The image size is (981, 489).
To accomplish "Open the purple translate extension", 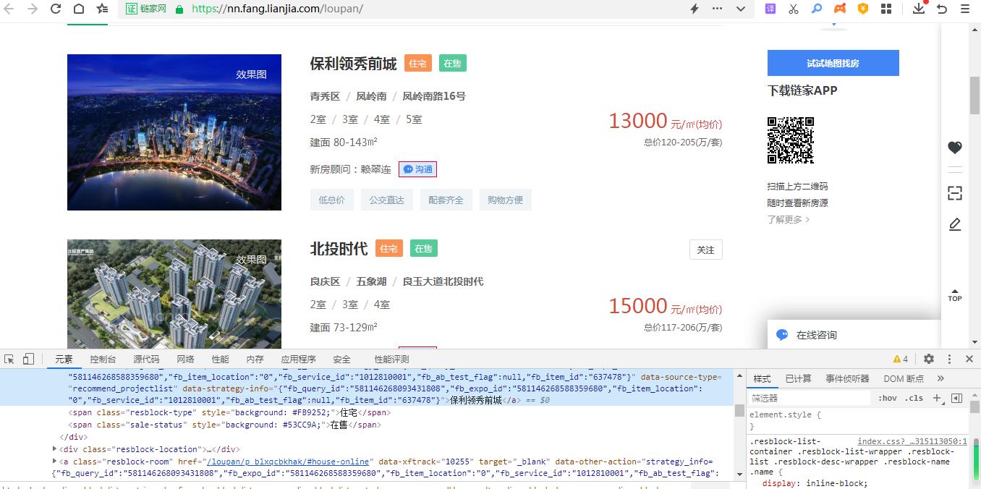I will 770,9.
